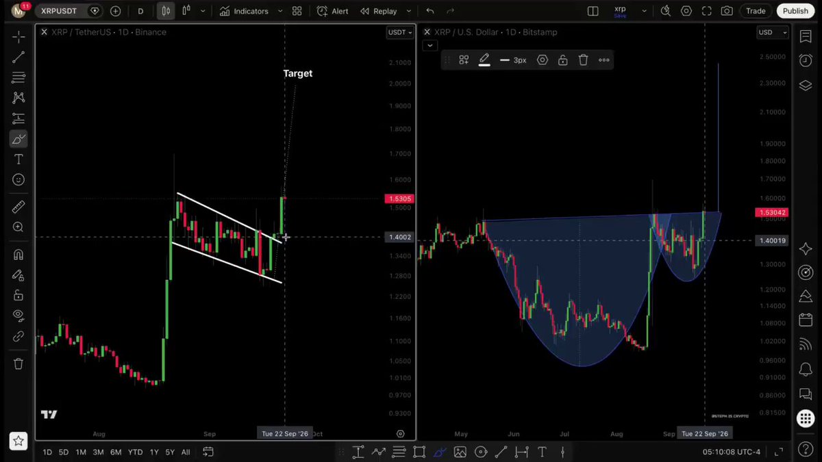
Task: Open more options in floating drawing toolbar
Action: tap(604, 60)
